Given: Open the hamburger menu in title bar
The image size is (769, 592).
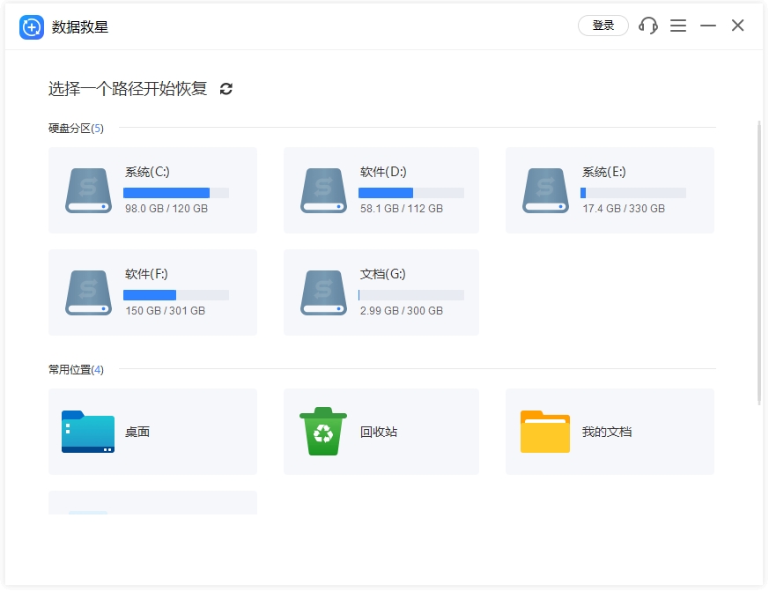Looking at the screenshot, I should click(x=678, y=26).
